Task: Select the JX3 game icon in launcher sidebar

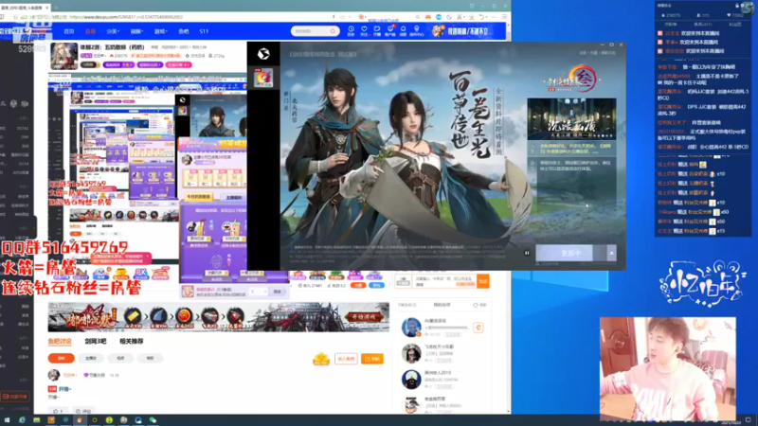Action: 263,78
